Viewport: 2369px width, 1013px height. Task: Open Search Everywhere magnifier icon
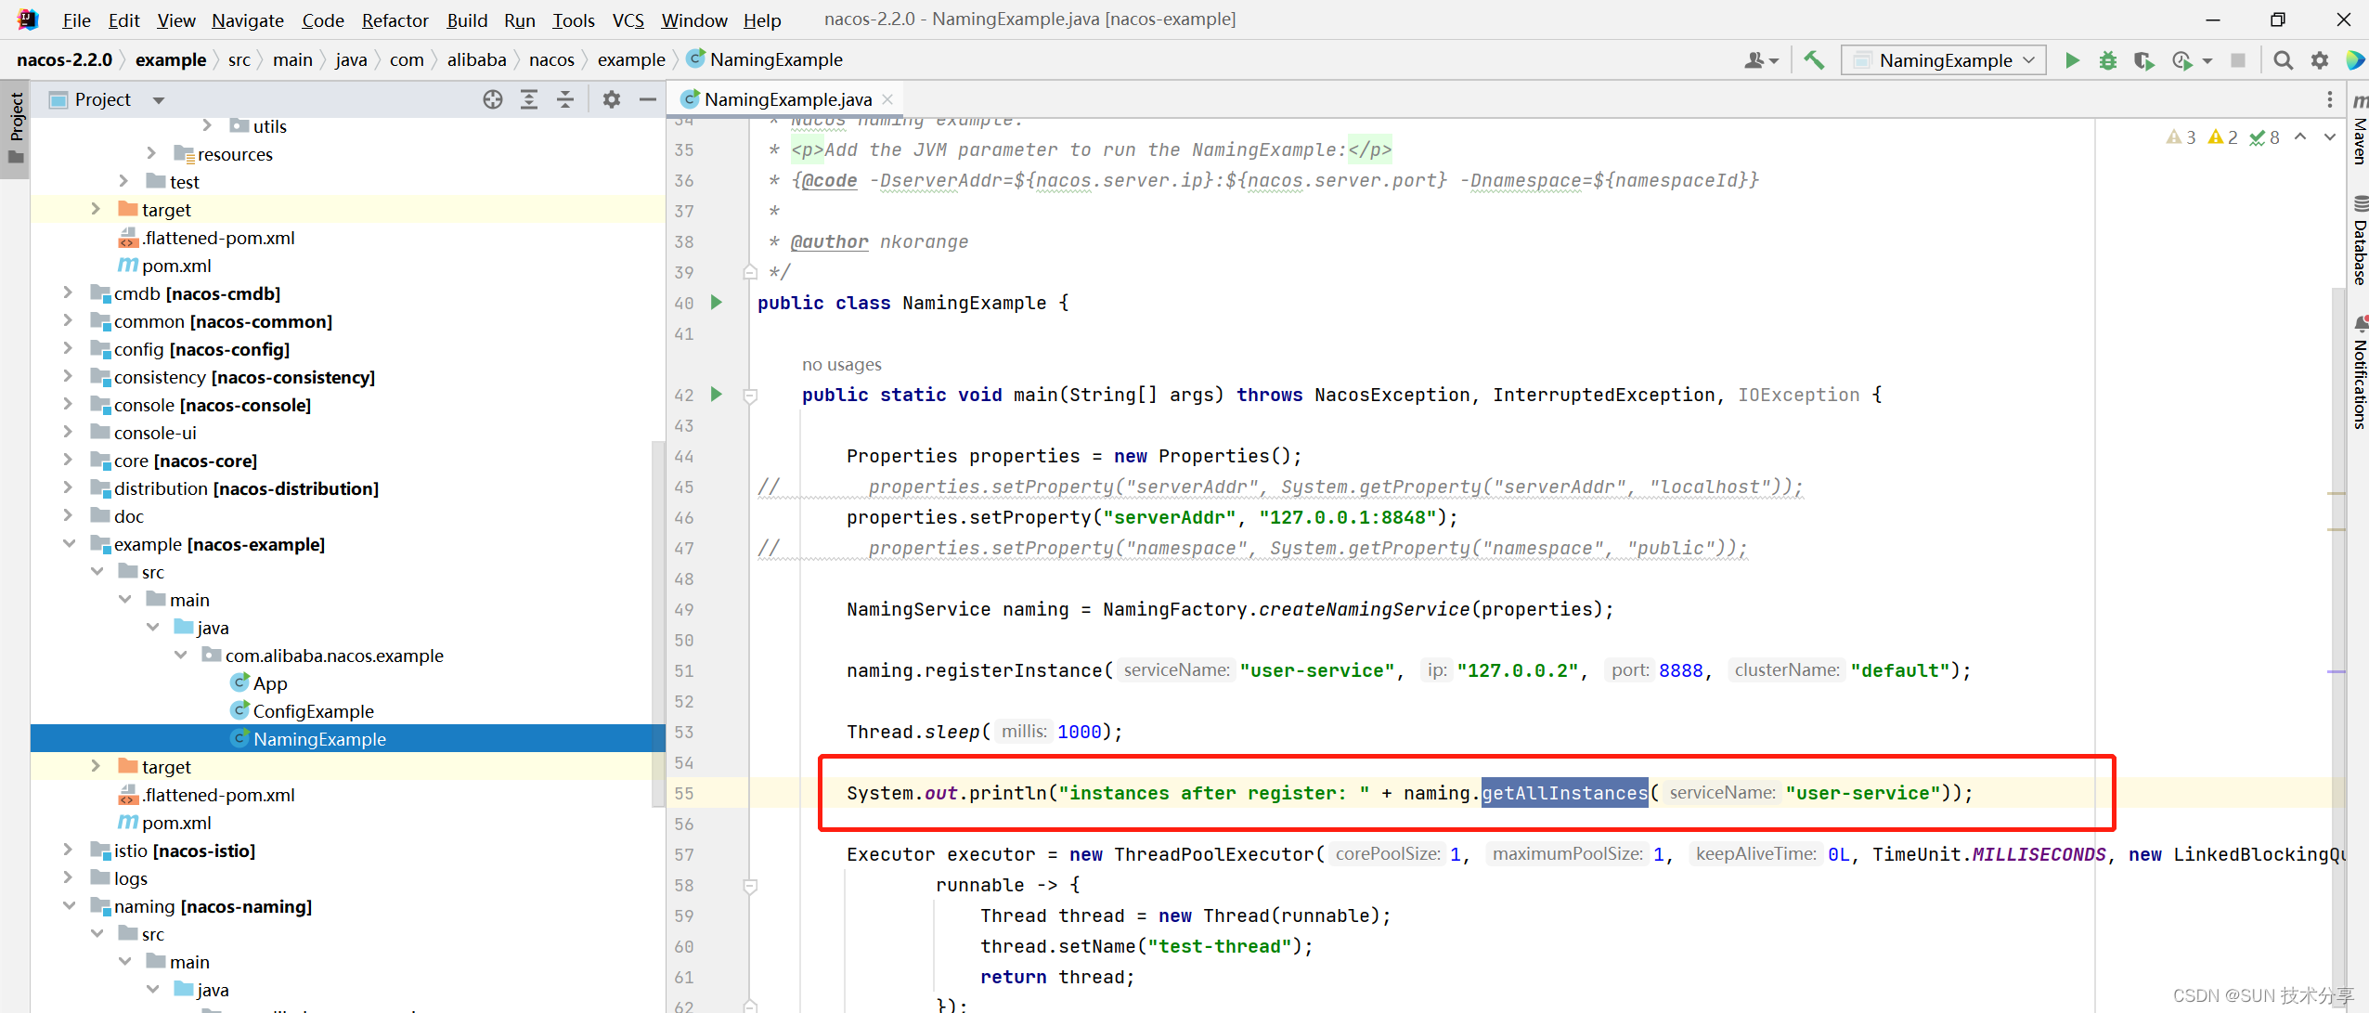pos(2283,60)
